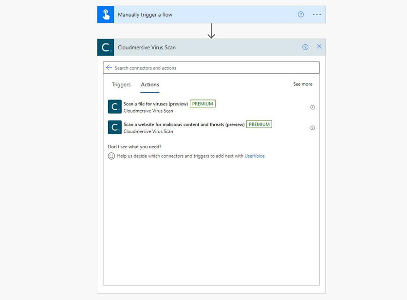Screen dimensions: 407x300
Task: Click the See more link
Action: [303, 84]
